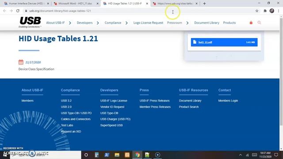Open Document Library in top nav
This screenshot has width=283, height=159.
pos(207,23)
